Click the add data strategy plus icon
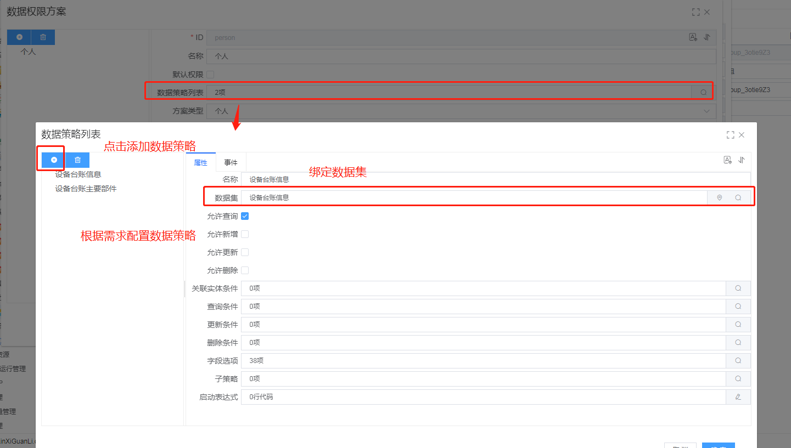 pos(54,160)
